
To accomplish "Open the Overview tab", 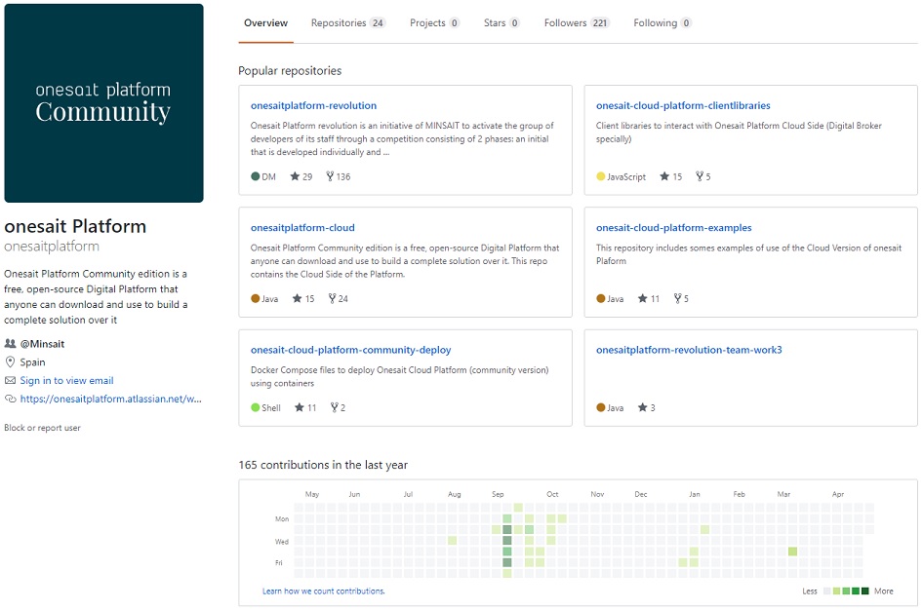I will tap(265, 23).
